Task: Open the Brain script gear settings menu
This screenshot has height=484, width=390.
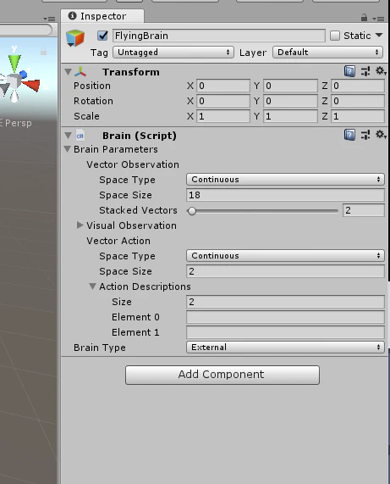Action: coord(381,135)
